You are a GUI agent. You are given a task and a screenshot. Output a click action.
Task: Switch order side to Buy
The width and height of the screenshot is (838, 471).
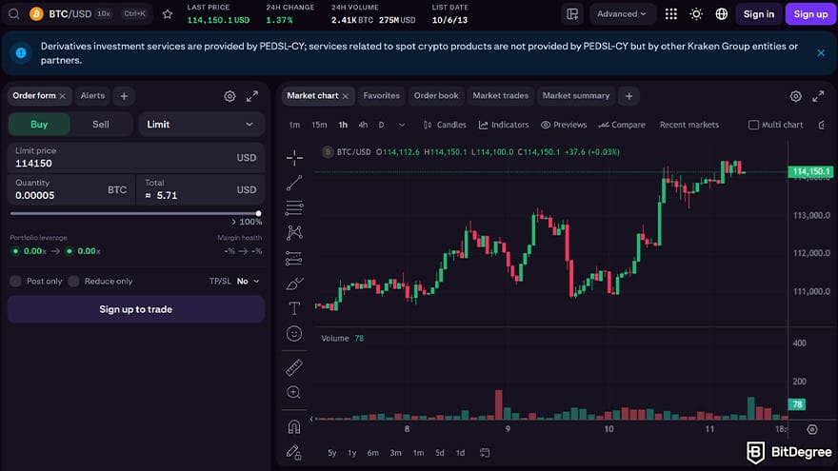pos(39,125)
